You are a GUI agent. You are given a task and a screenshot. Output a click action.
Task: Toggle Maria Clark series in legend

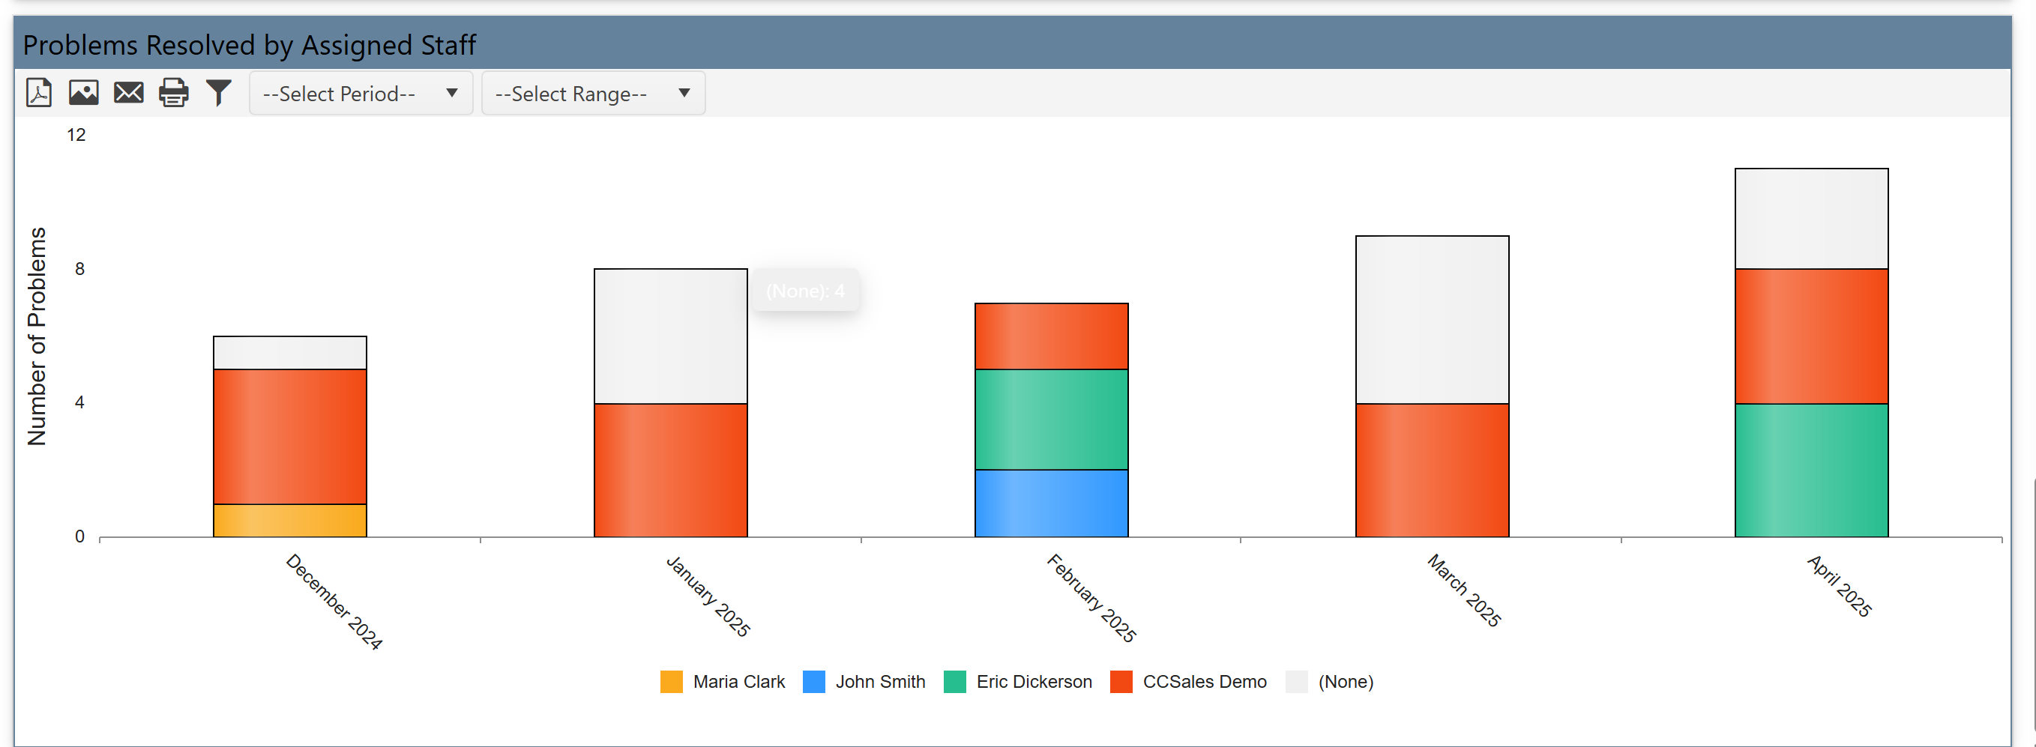[x=738, y=682]
